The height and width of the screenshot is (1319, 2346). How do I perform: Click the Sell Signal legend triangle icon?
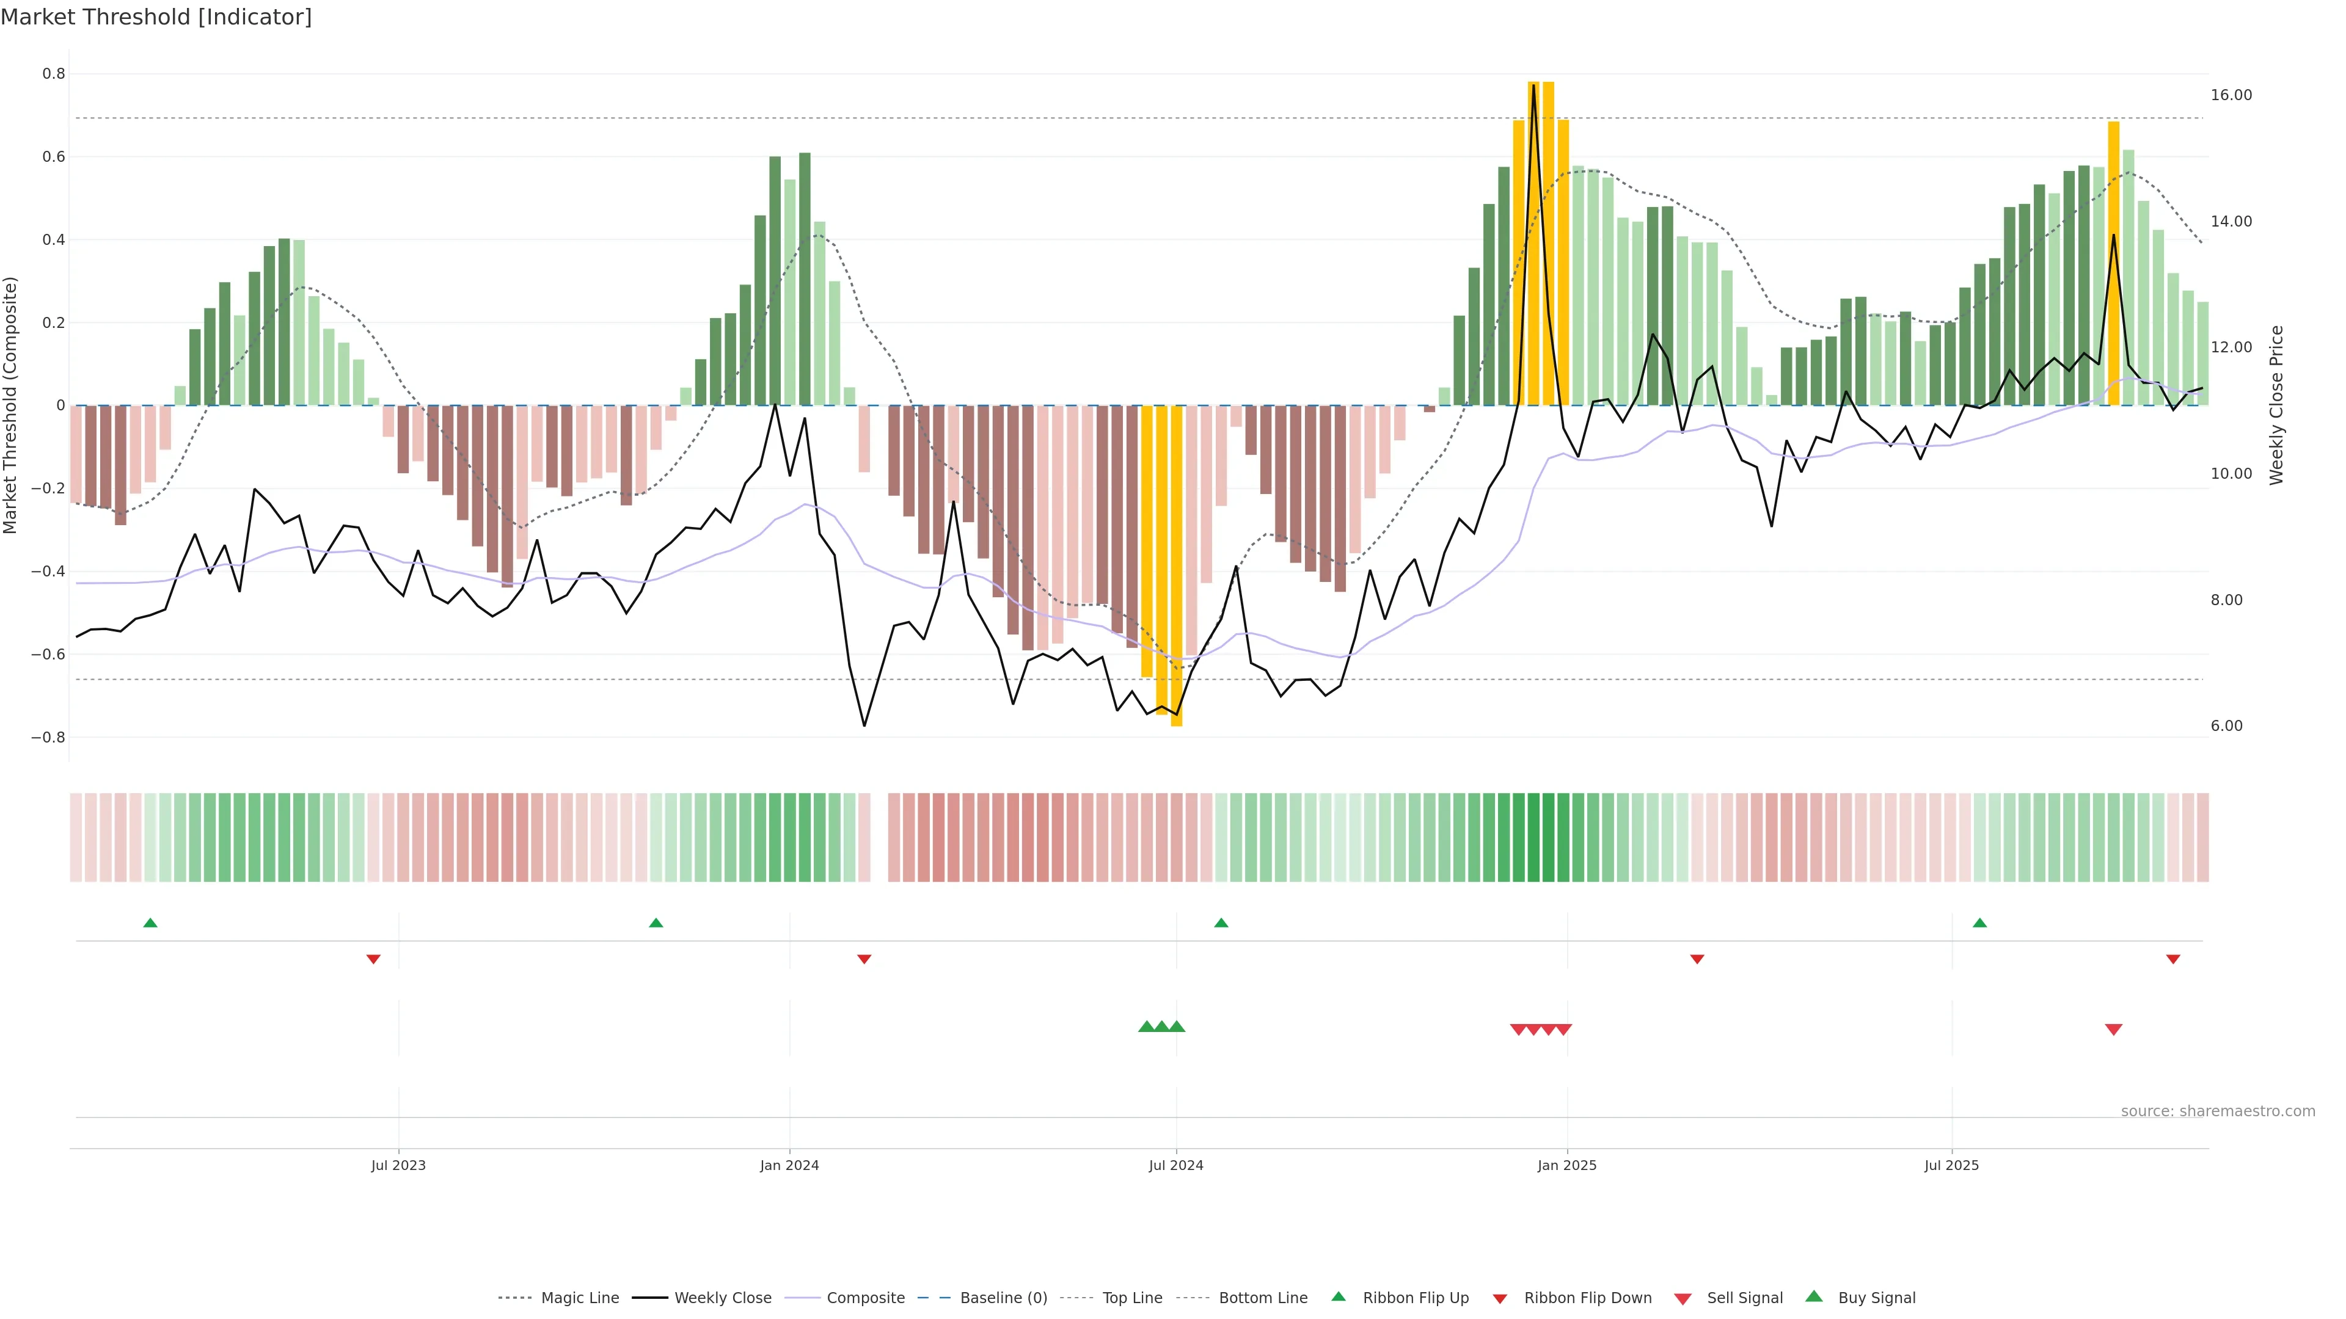(1683, 1298)
